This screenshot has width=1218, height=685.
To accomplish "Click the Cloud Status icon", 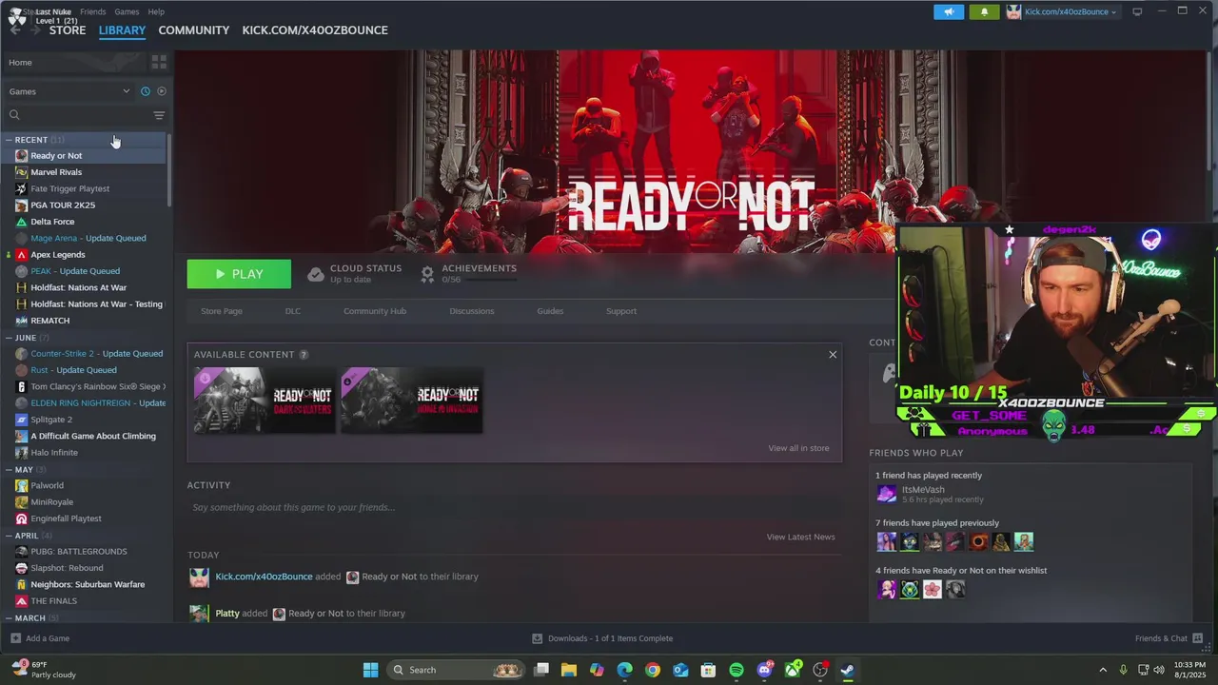I will point(316,275).
